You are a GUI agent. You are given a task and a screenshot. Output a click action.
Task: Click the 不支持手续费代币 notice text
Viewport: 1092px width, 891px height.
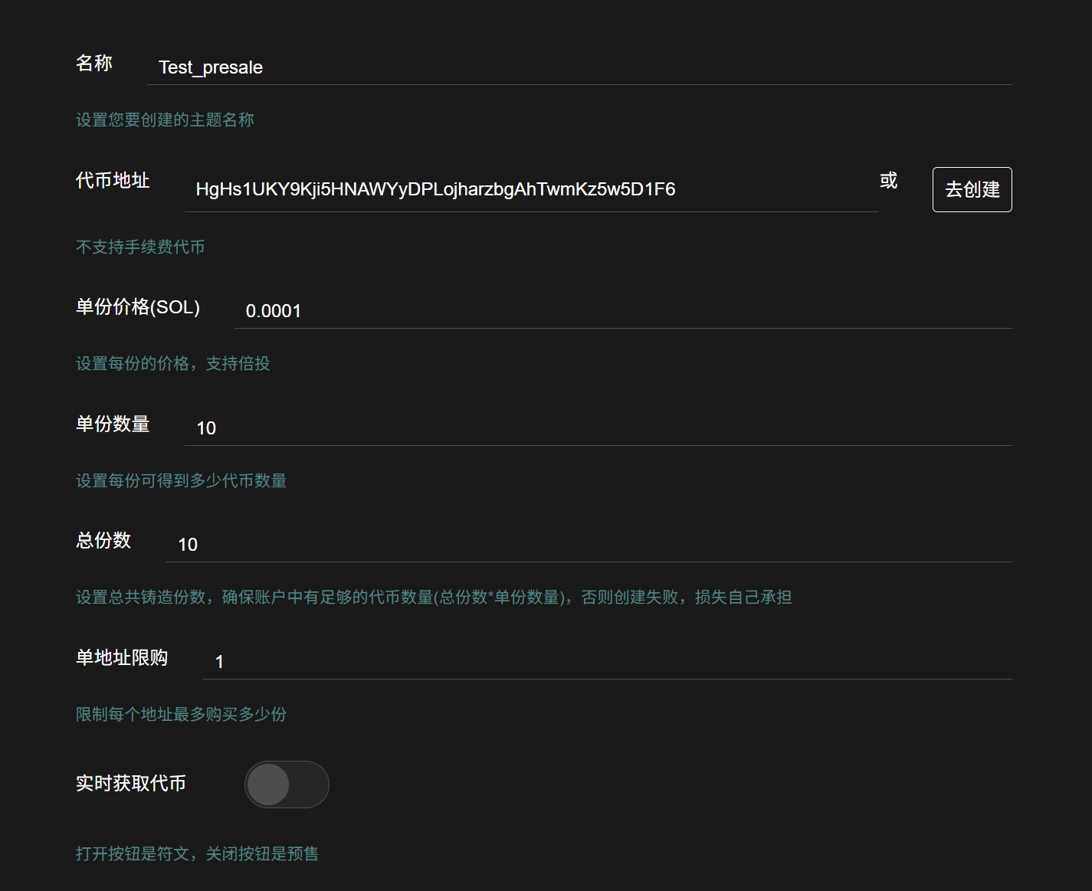coord(140,247)
